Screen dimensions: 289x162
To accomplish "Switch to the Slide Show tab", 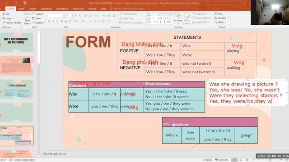I will coord(78,9).
